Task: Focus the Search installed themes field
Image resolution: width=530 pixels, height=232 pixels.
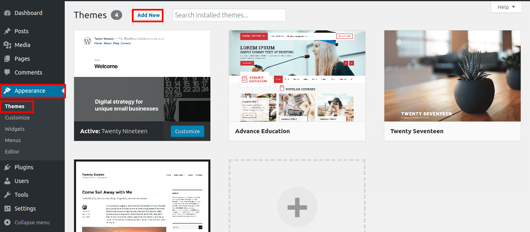Action: click(x=229, y=15)
